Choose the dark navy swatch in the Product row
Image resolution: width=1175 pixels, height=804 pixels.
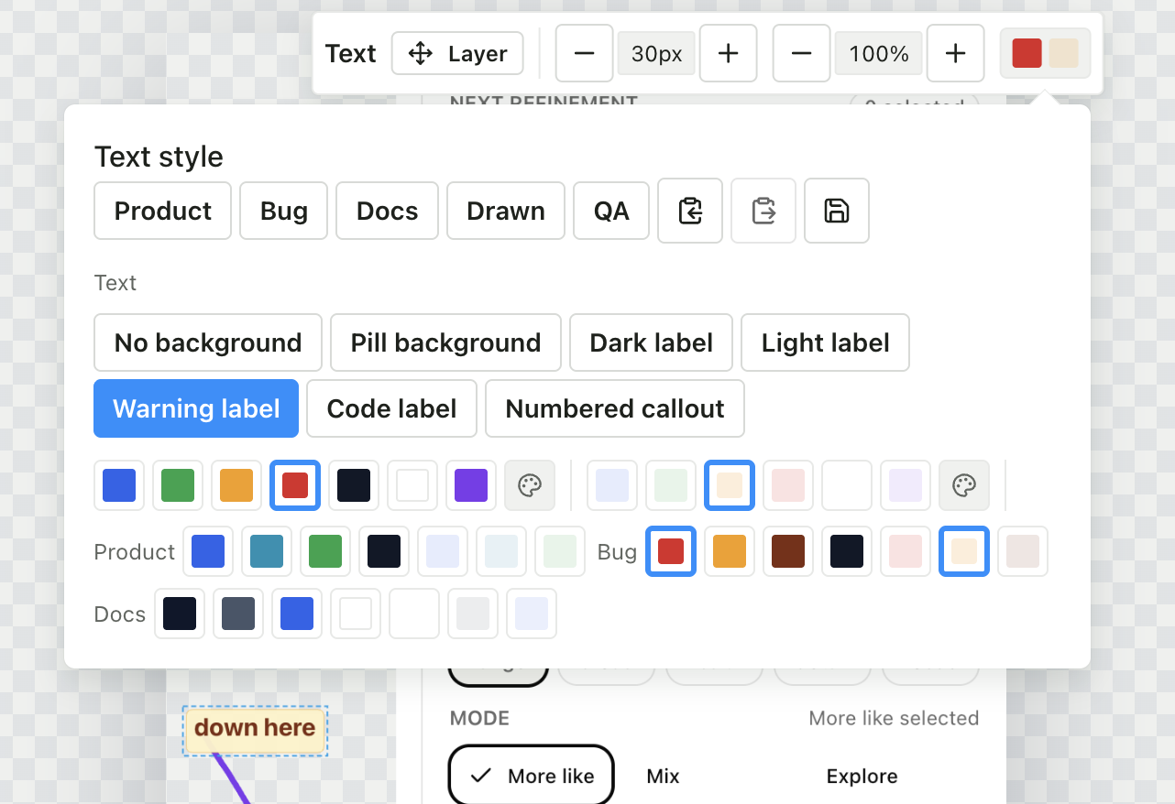pos(384,551)
